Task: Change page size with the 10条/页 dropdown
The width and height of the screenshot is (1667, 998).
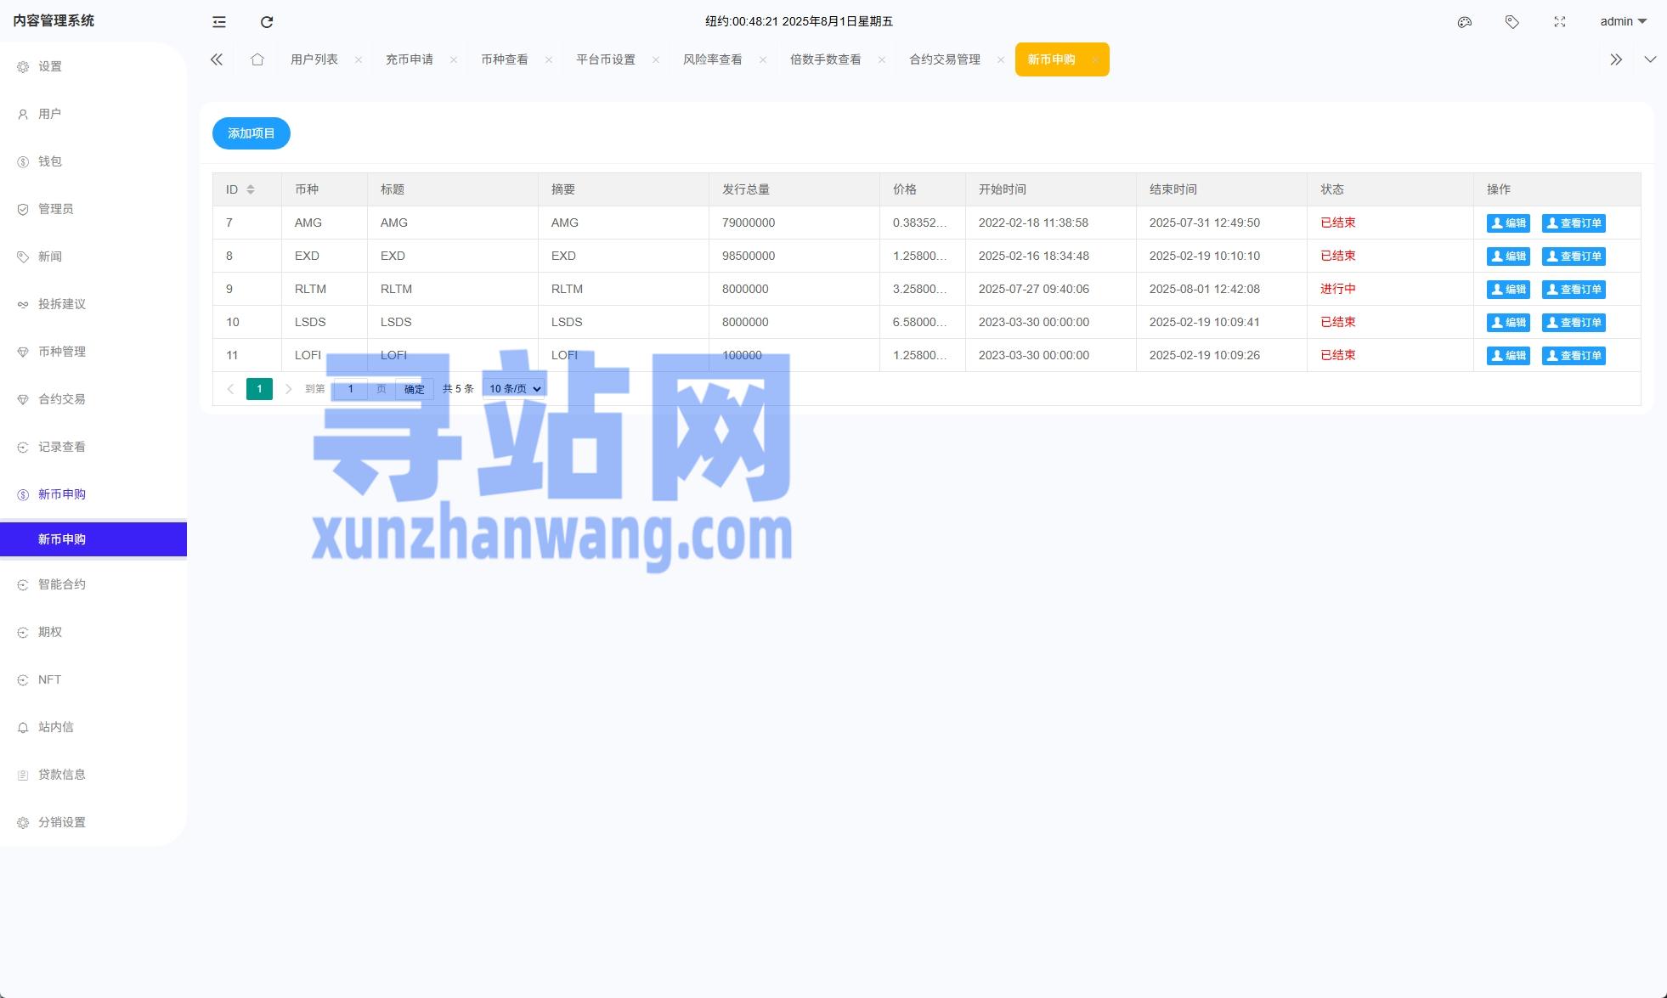Action: click(x=513, y=388)
